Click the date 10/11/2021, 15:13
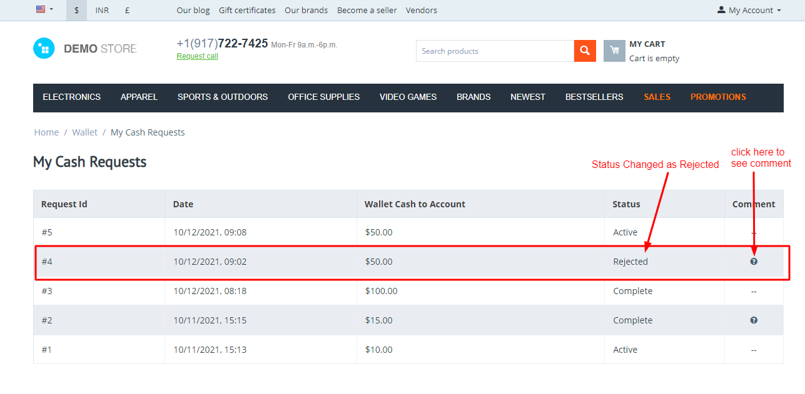Screen dimensions: 805x394 pos(210,350)
